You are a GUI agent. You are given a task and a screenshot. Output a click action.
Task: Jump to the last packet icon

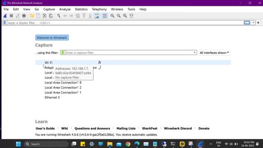[x=90, y=16]
